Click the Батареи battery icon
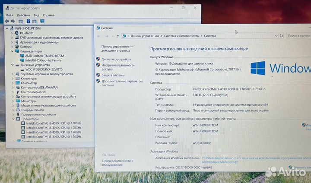This screenshot has height=183, width=311. pos(17,47)
